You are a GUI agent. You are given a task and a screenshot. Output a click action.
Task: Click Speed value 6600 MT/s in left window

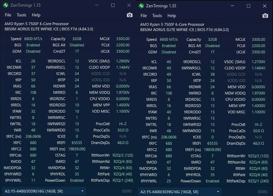pyautogui.click(x=33, y=39)
